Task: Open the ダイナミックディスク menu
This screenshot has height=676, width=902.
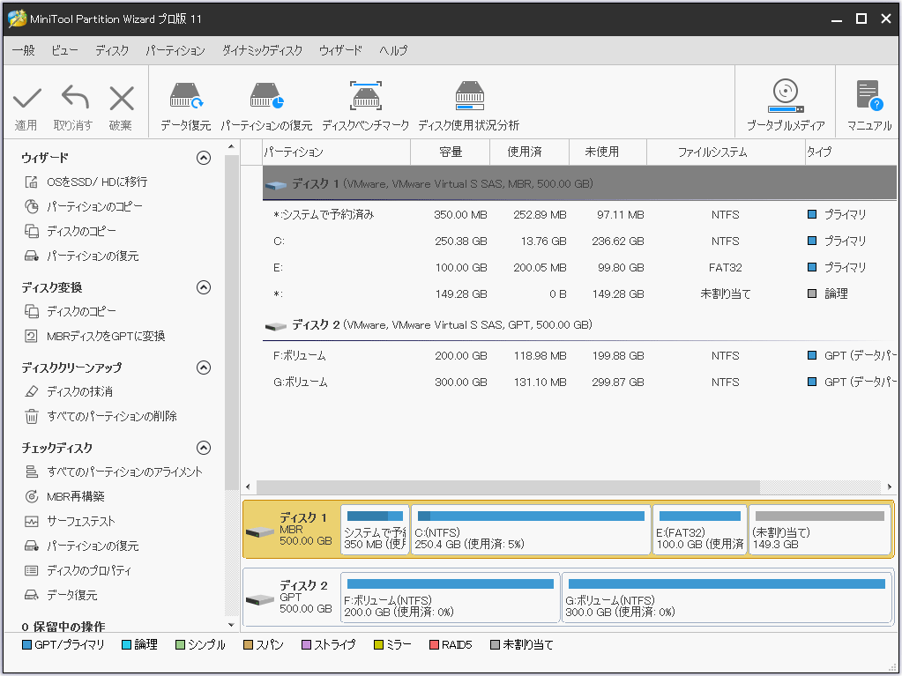Action: (262, 51)
